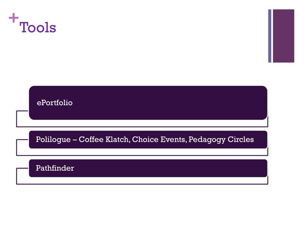304x228 pixels.
Task: Click the Coffee Klatch text
Action: point(104,140)
